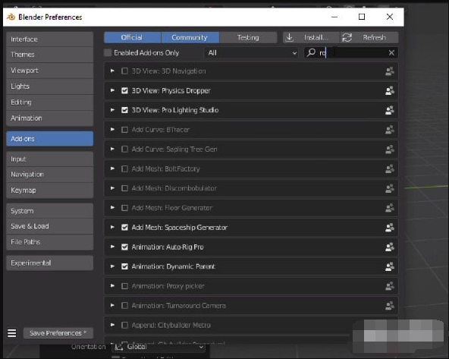449x359 pixels.
Task: Expand Physics Dropper add-on details
Action: (x=112, y=90)
